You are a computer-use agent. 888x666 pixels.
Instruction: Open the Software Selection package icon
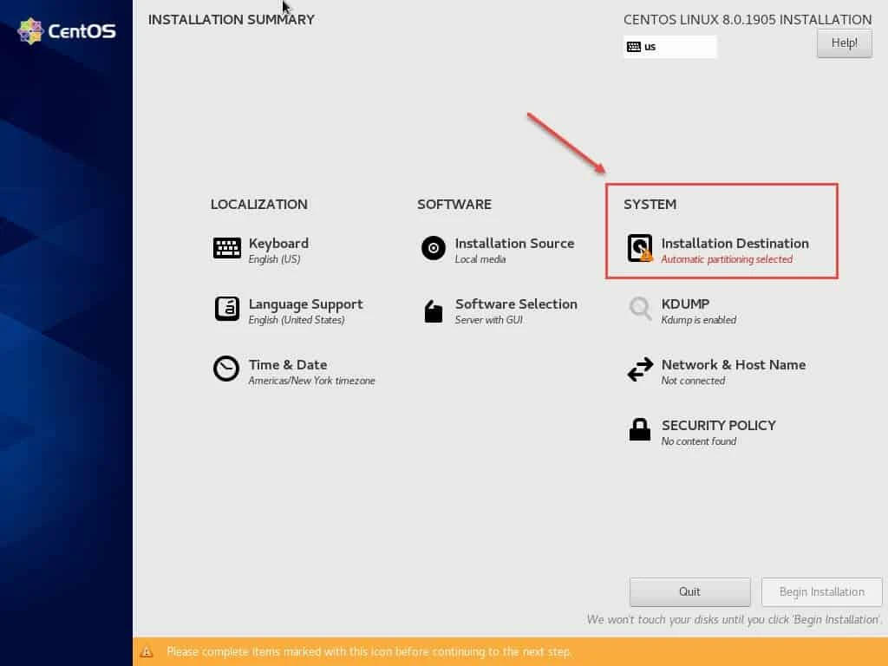point(433,309)
